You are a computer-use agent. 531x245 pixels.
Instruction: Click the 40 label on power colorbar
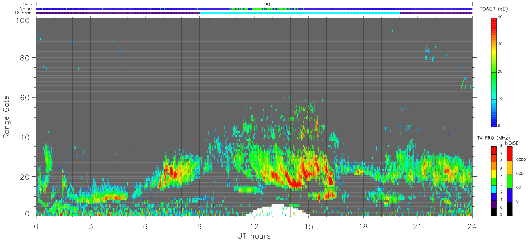click(x=500, y=17)
